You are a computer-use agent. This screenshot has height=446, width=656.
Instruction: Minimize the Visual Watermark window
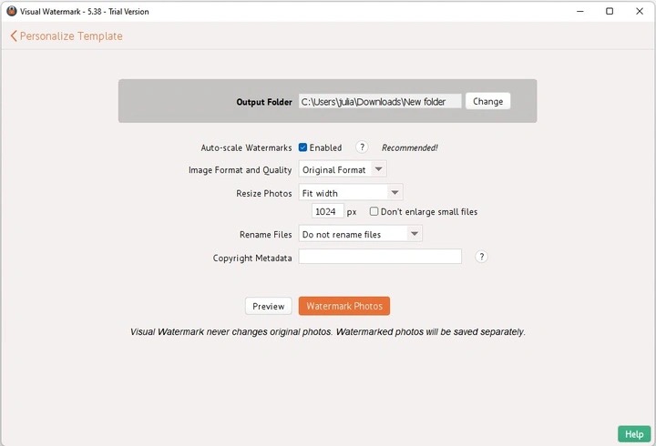580,11
